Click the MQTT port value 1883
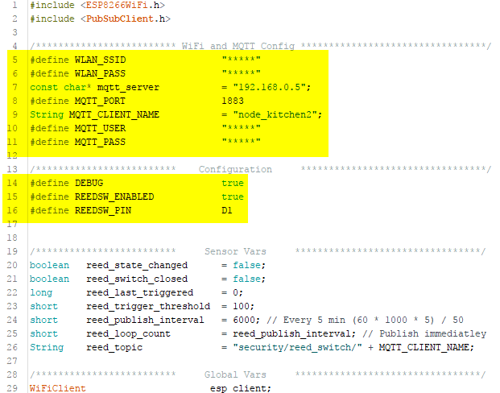The height and width of the screenshot is (393, 500). [x=233, y=101]
